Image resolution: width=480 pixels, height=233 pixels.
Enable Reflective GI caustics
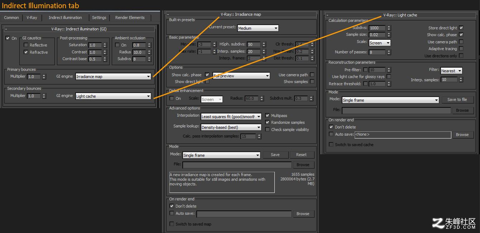coord(26,45)
